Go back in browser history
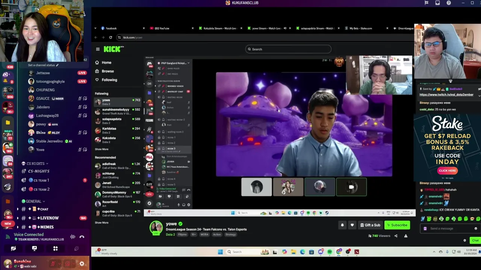 [x=96, y=37]
